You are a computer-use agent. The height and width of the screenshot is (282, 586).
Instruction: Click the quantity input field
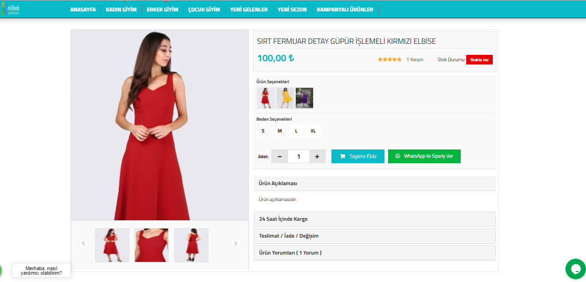[298, 156]
